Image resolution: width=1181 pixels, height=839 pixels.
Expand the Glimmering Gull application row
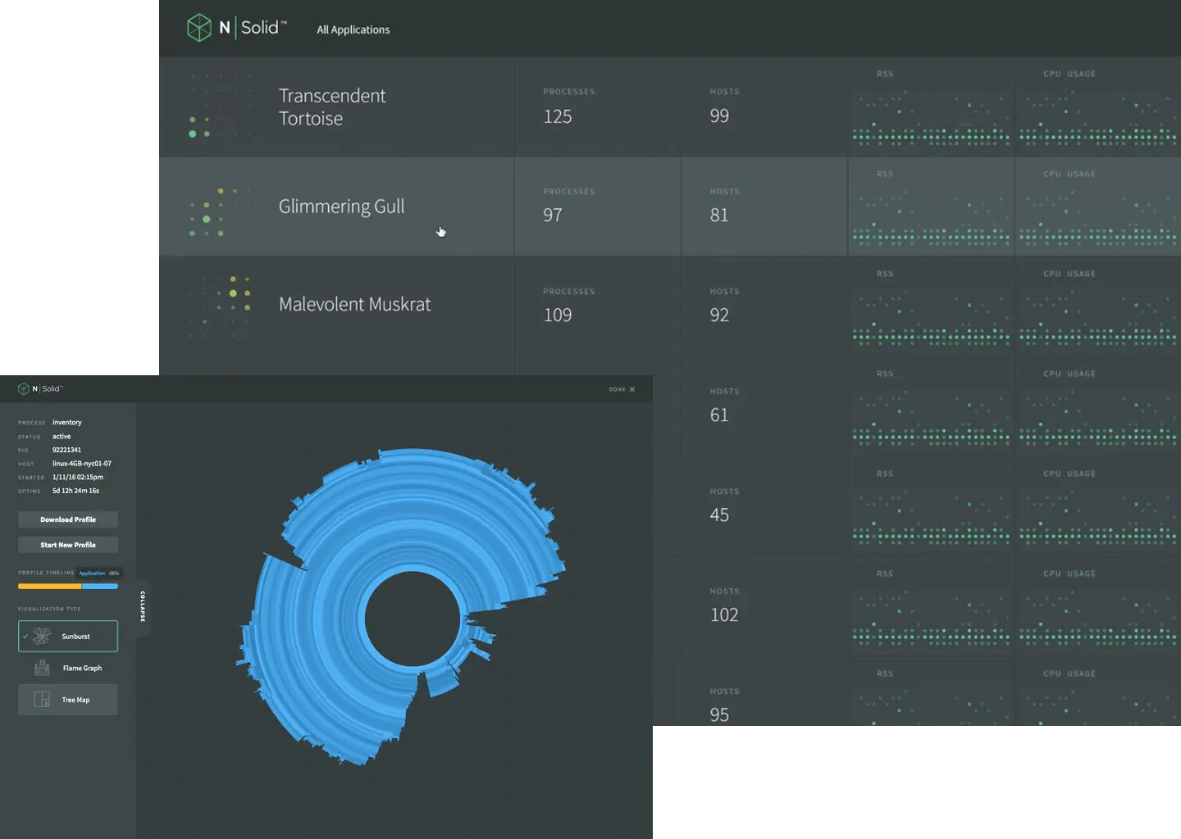[340, 206]
